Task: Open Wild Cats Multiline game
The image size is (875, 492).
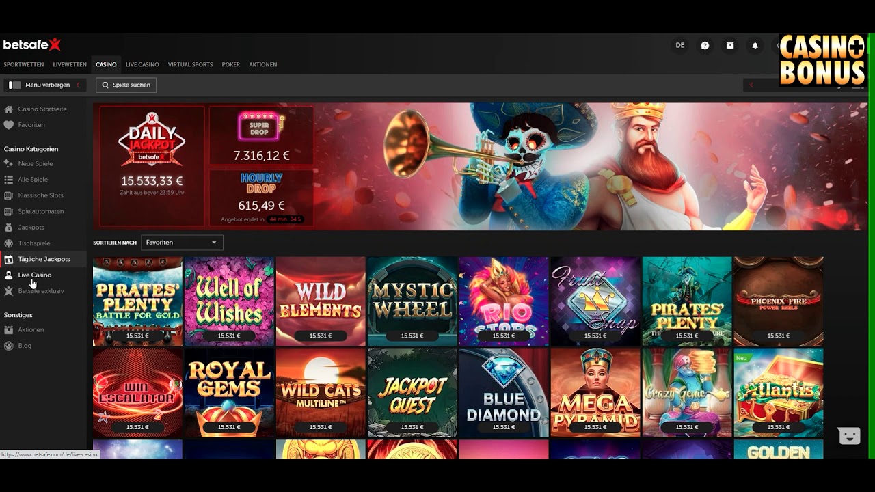Action: (321, 393)
